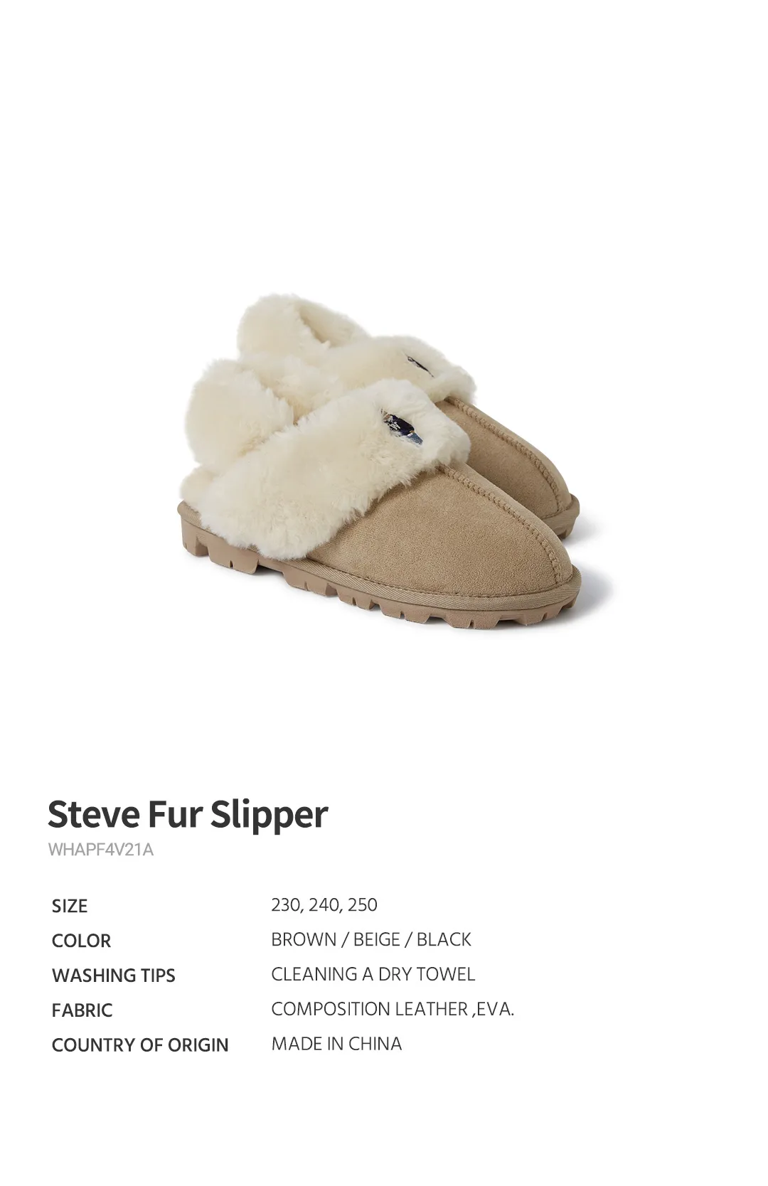Click the FABRIC label
This screenshot has height=1186, width=768.
pyautogui.click(x=82, y=1010)
